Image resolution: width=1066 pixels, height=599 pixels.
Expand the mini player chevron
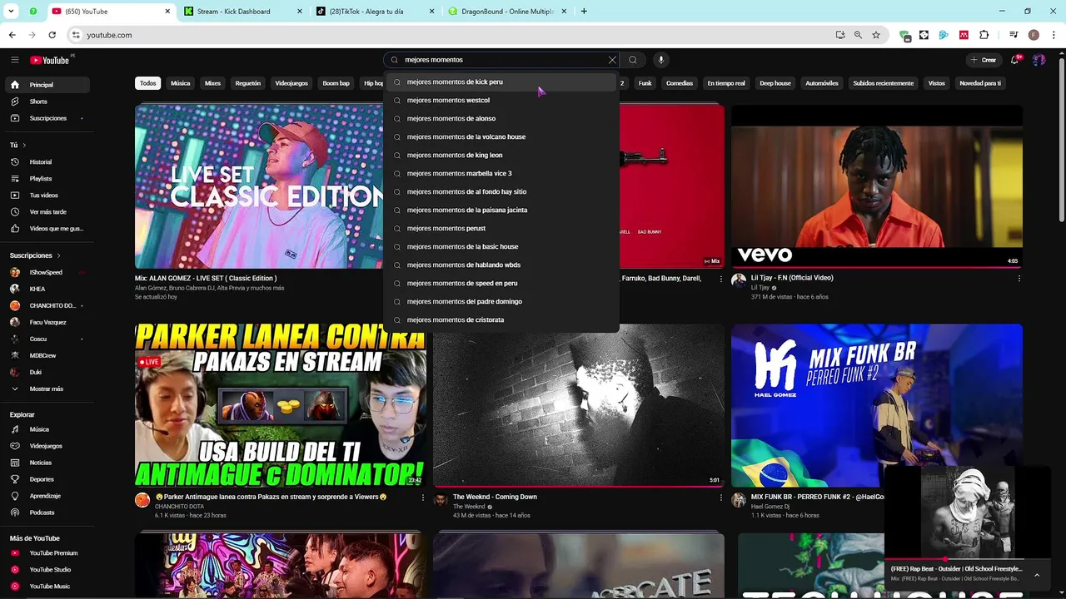1037,575
